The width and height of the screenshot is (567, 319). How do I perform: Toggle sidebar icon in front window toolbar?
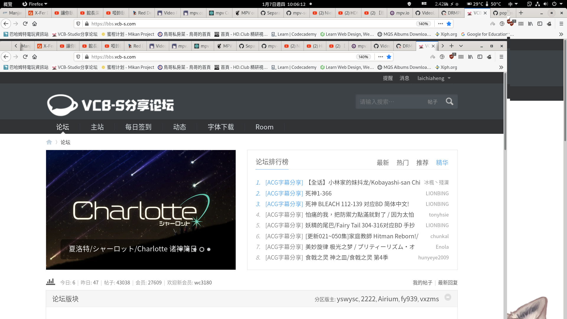pyautogui.click(x=480, y=57)
